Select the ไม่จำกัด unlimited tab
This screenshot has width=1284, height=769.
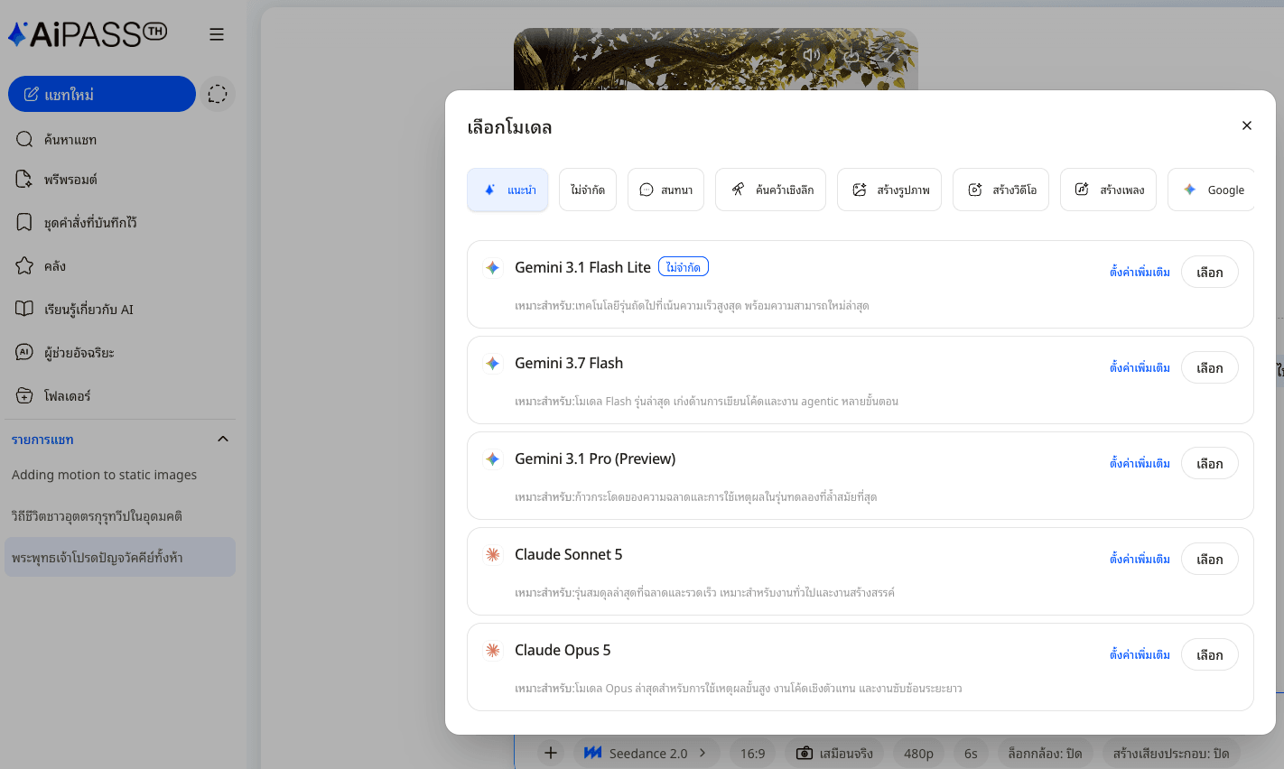coord(588,190)
